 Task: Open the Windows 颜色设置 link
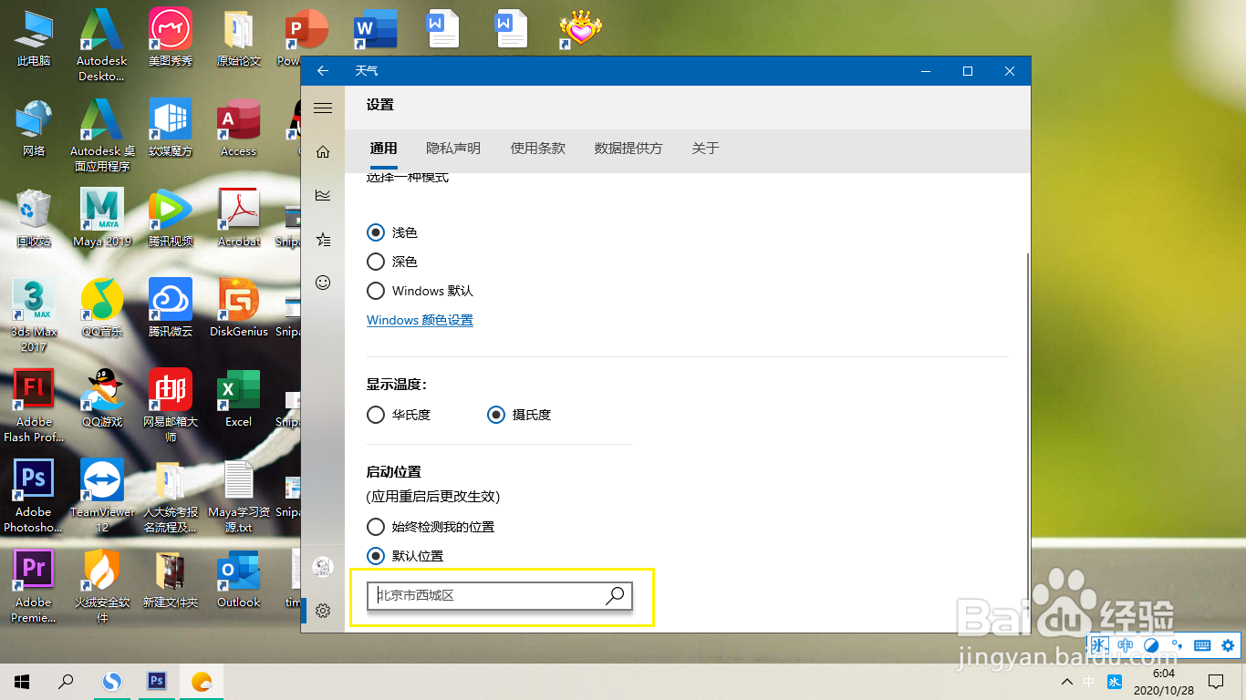pos(420,320)
